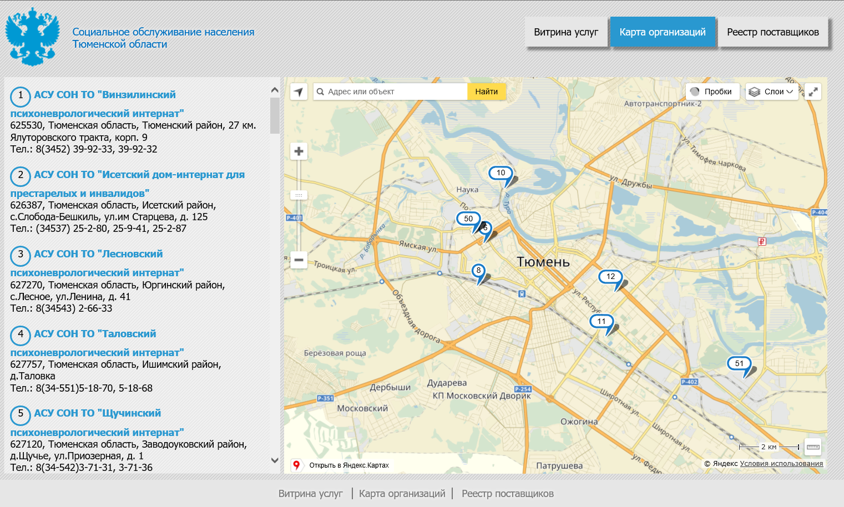This screenshot has height=507, width=844.
Task: Open Лесновский психоневрологический интернат entry
Action: point(98,263)
